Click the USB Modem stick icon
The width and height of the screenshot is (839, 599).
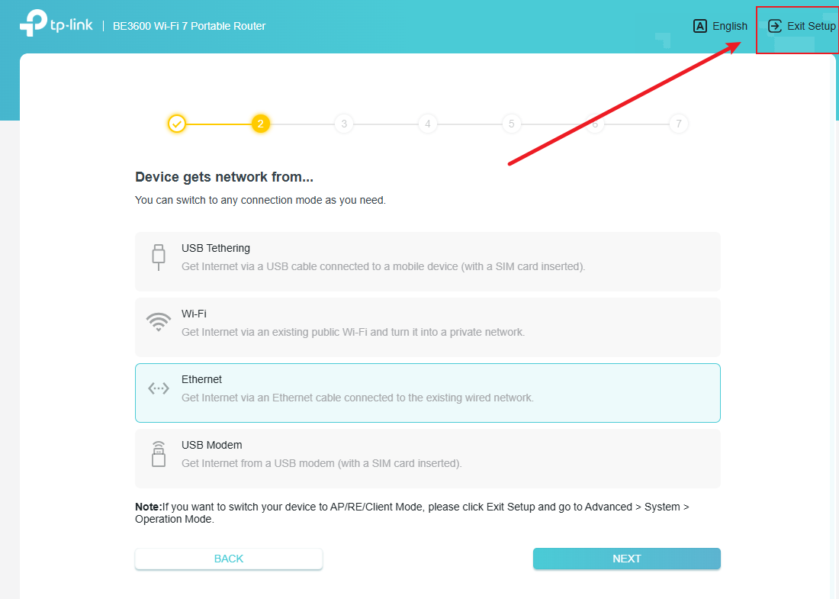pos(158,453)
